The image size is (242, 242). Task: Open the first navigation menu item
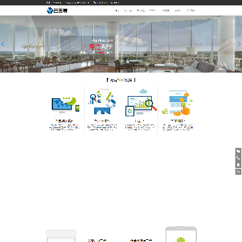117,10
